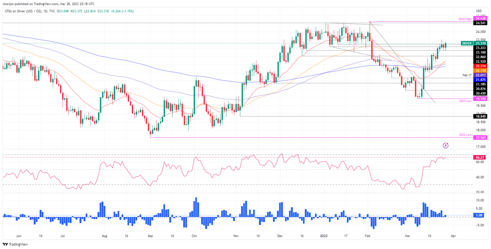
Task: Click the 2022 Low price flag 17.563
Action: (480, 138)
